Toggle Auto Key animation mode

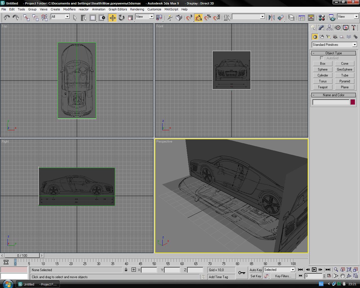pos(256,270)
